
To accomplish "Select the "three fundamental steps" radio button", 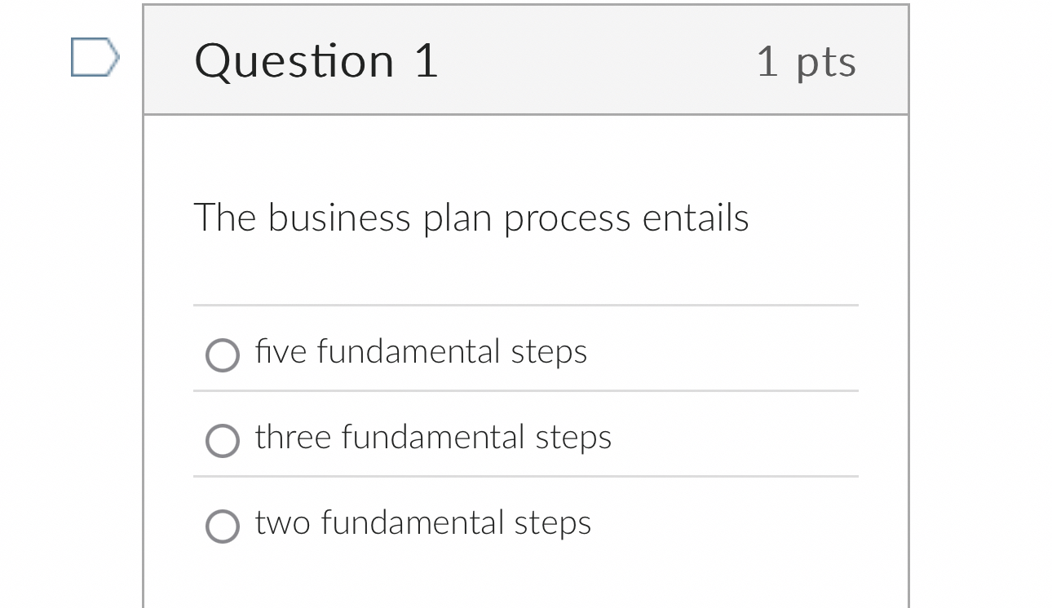I will pyautogui.click(x=222, y=441).
